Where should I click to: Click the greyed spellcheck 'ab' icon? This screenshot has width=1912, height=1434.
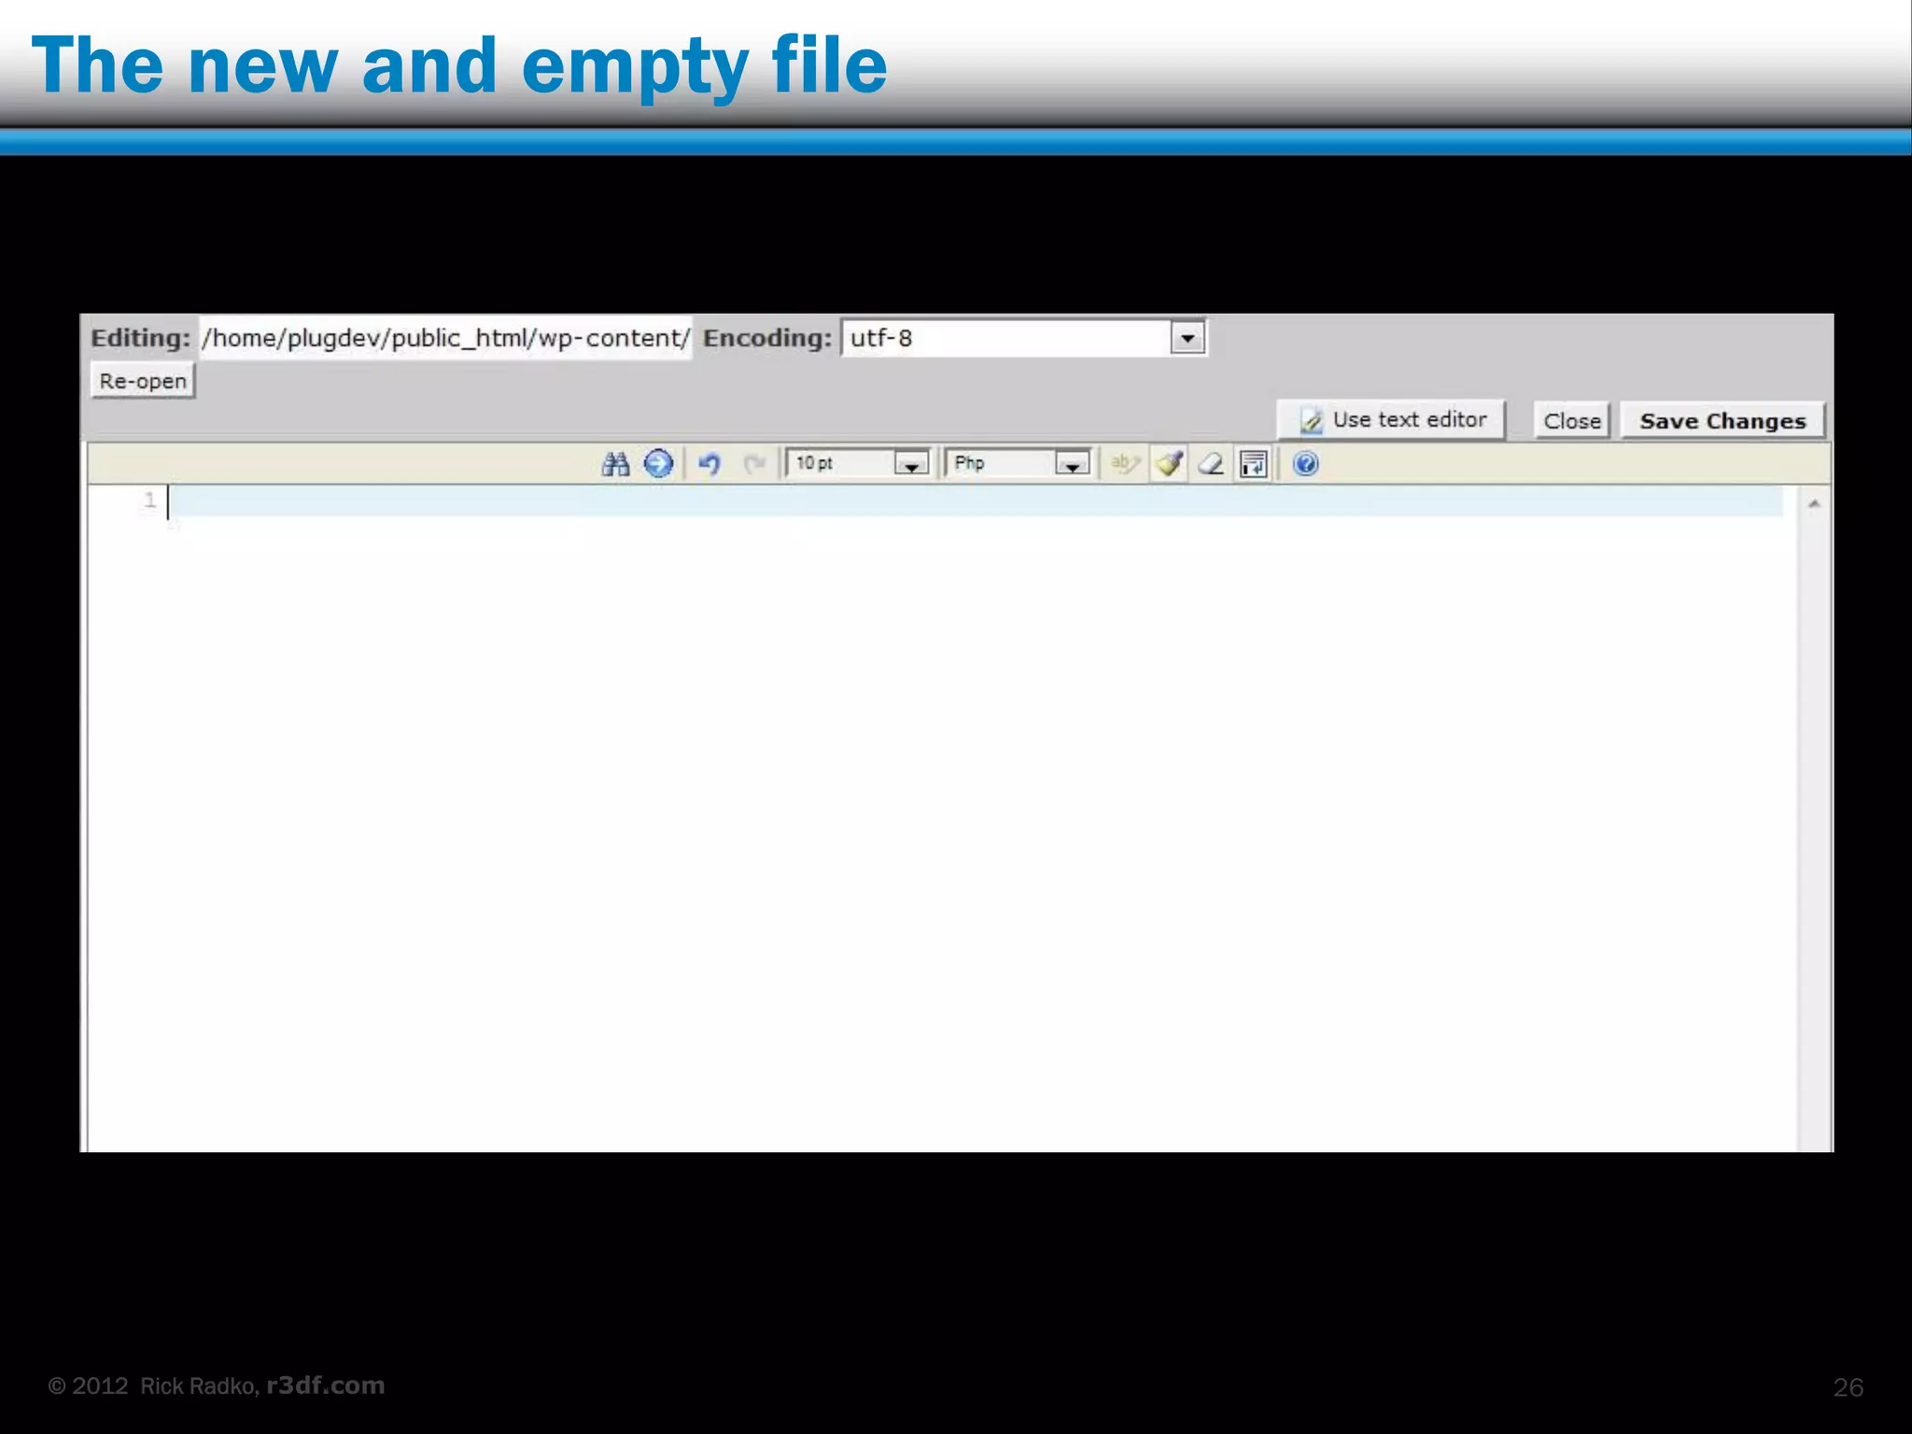1125,464
